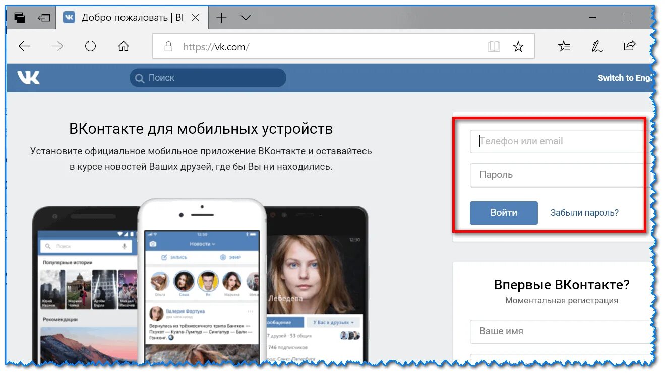Screen dimensions: 665x375
Task: Click the Войти button
Action: click(x=504, y=213)
